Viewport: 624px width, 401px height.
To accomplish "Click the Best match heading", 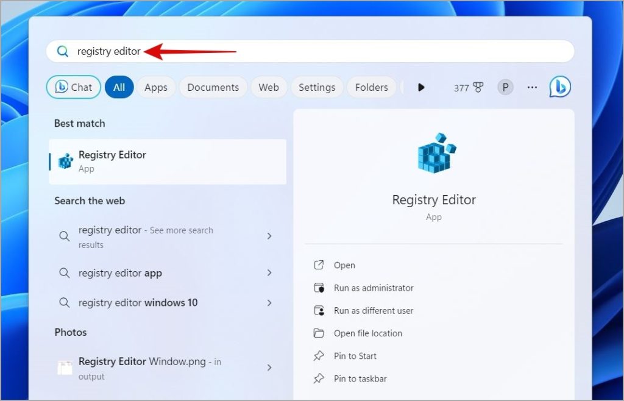I will pyautogui.click(x=80, y=123).
